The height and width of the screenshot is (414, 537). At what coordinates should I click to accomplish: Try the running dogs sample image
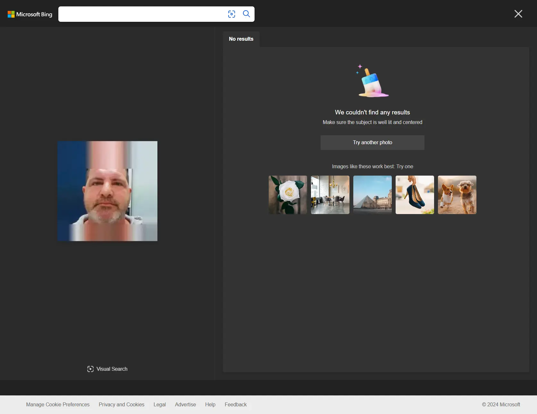tap(457, 195)
